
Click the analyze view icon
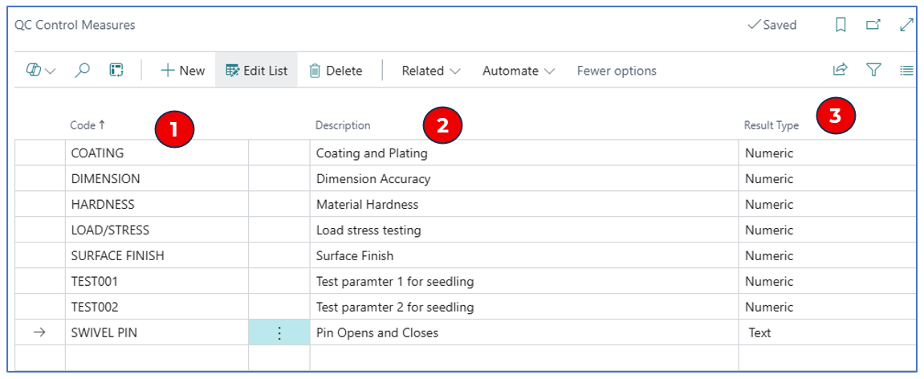(x=116, y=71)
